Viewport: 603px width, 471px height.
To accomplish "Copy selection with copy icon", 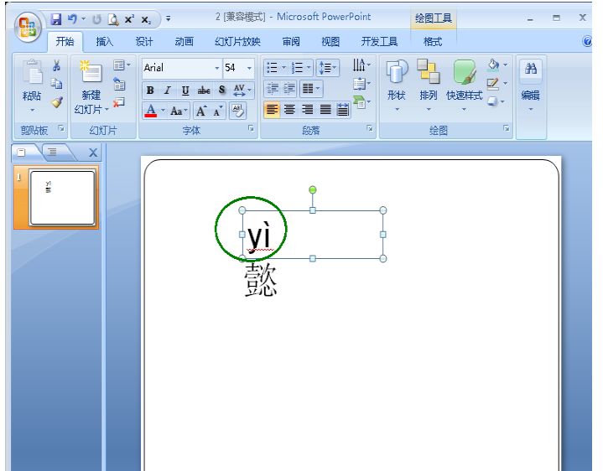I will 57,83.
